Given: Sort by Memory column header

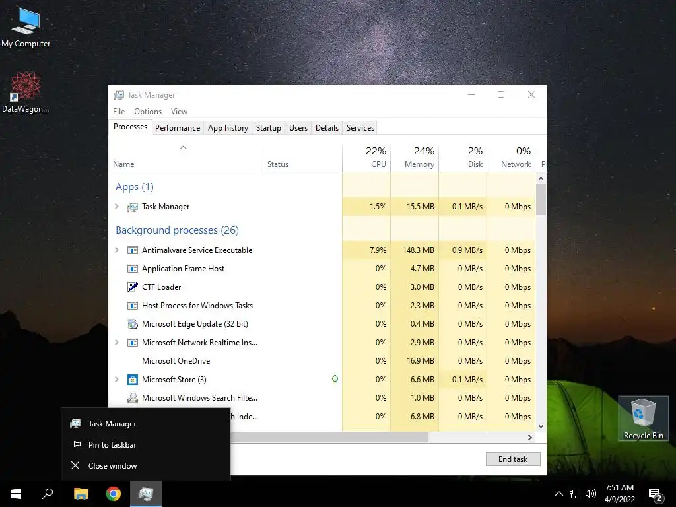Looking at the screenshot, I should click(x=415, y=158).
